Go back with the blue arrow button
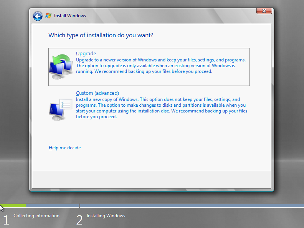 38,16
